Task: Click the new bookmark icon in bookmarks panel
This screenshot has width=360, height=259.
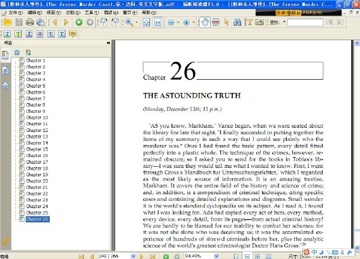Action: click(x=28, y=53)
